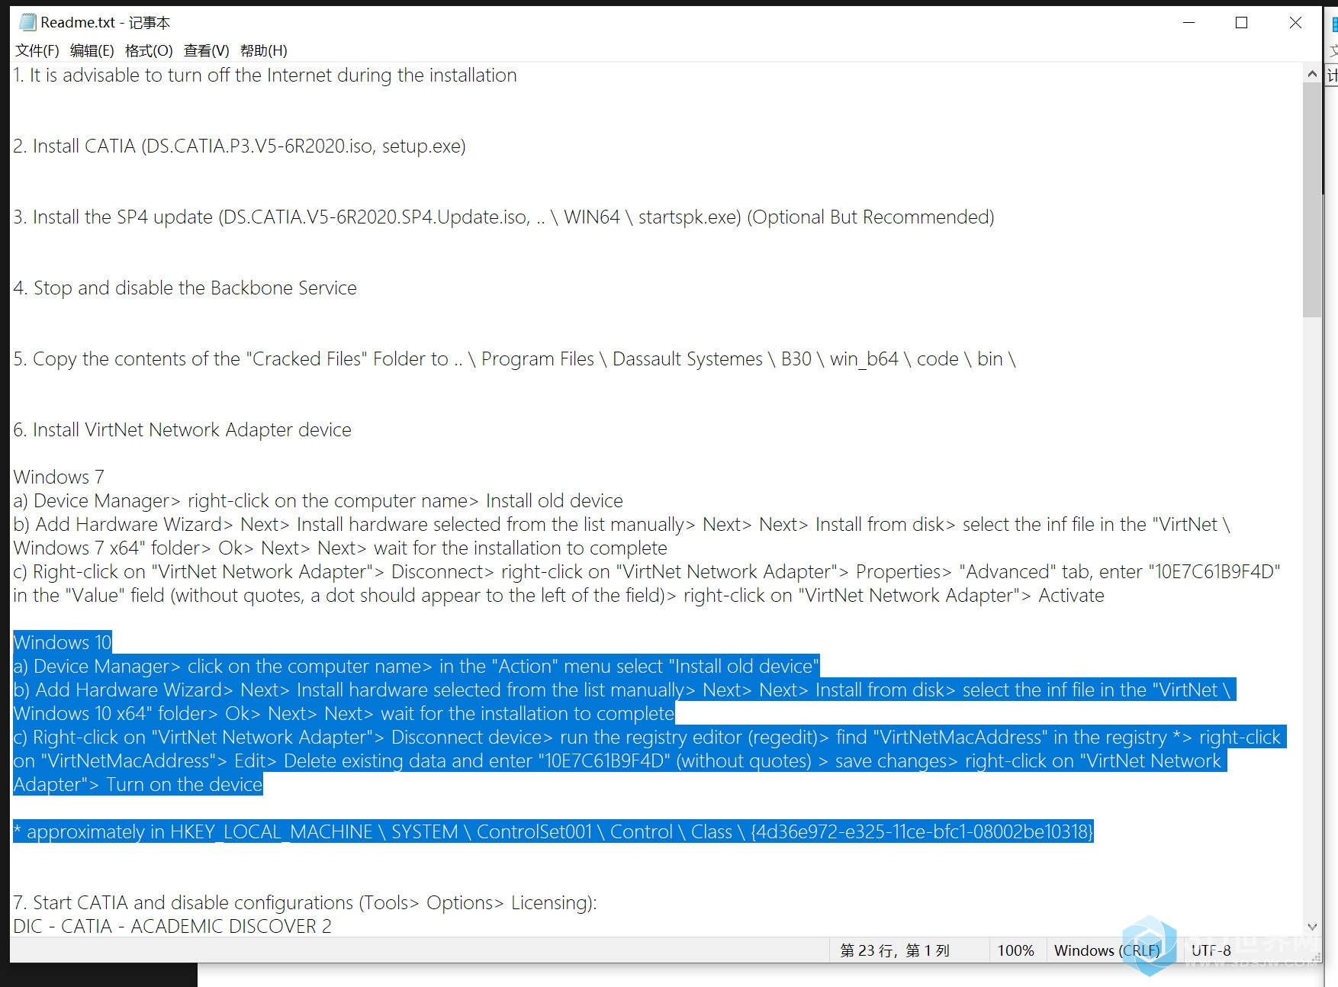Click the "Windows 7" heading line
Screen dimensions: 1338x987
tap(59, 477)
